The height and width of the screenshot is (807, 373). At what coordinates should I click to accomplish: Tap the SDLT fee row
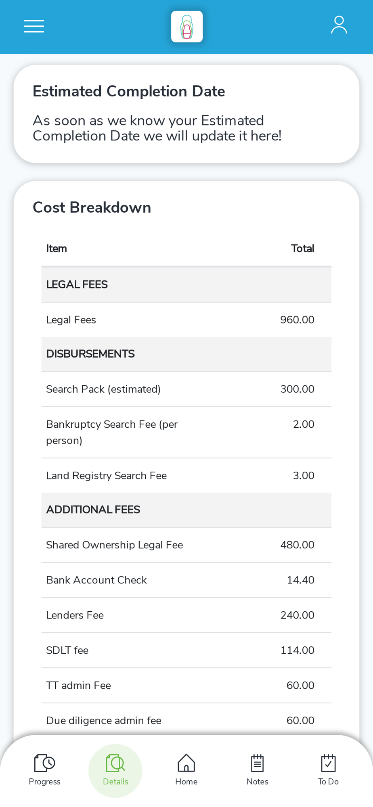(x=186, y=650)
